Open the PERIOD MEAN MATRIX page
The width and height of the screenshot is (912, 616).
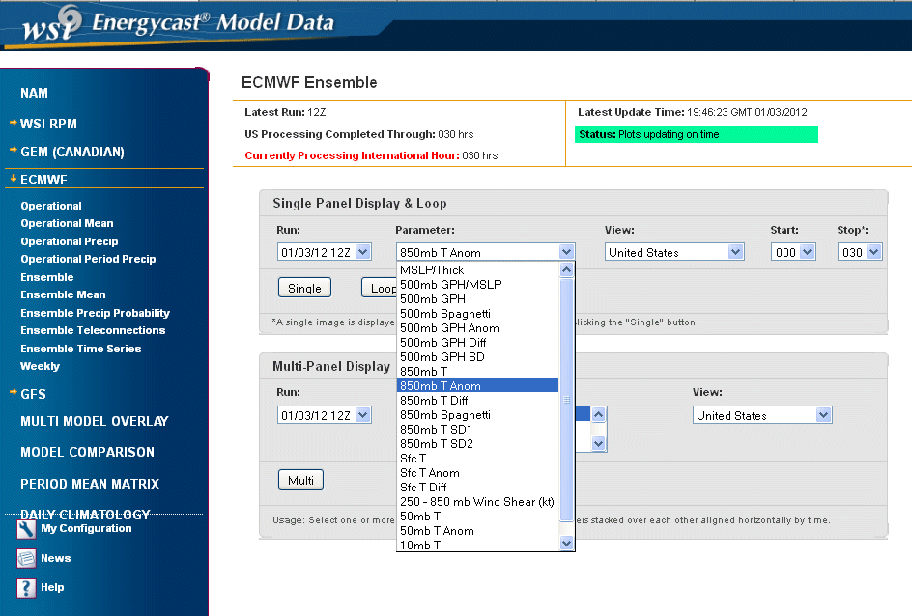tap(90, 484)
